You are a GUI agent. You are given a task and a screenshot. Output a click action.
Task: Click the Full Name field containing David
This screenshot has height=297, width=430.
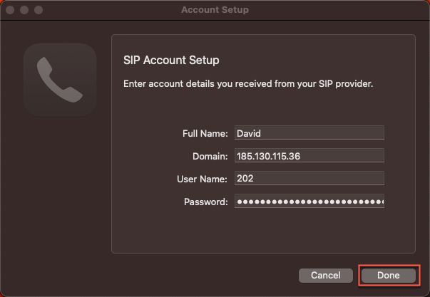click(x=308, y=132)
